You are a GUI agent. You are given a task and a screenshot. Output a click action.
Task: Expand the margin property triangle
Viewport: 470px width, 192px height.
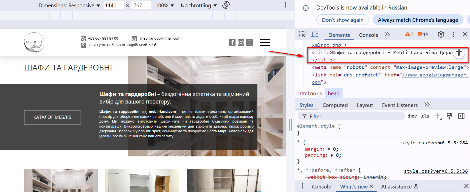click(x=329, y=149)
